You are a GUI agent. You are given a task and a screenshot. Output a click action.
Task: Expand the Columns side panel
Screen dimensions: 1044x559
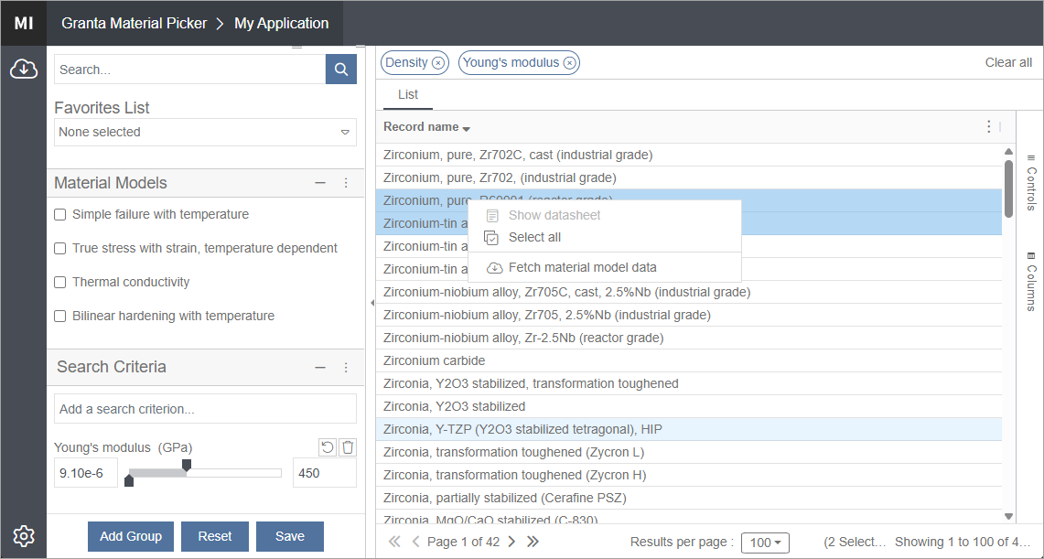1031,282
